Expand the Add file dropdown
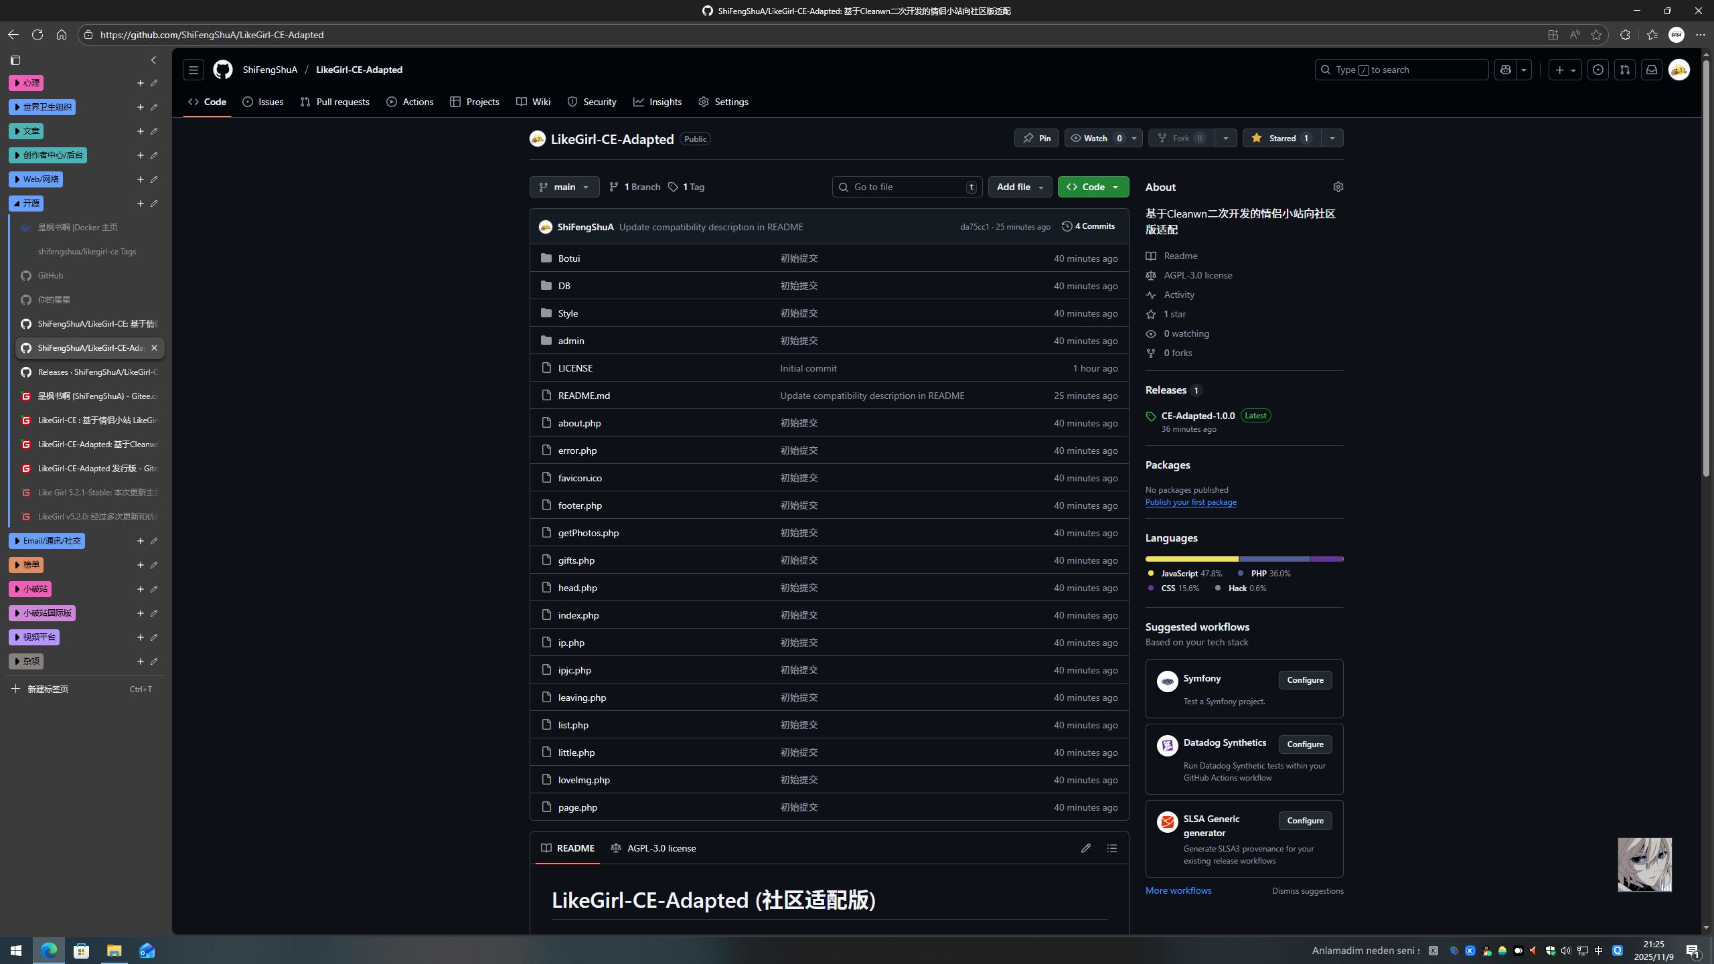This screenshot has width=1714, height=964. tap(1020, 187)
